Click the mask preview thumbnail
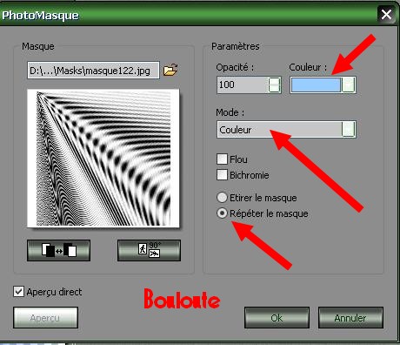The height and width of the screenshot is (345, 400). tap(103, 159)
